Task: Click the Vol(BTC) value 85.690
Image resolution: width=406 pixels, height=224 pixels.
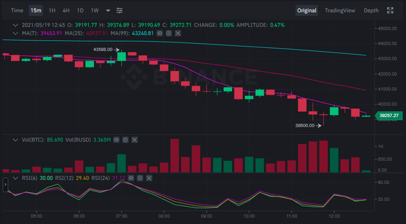Action: [55, 140]
